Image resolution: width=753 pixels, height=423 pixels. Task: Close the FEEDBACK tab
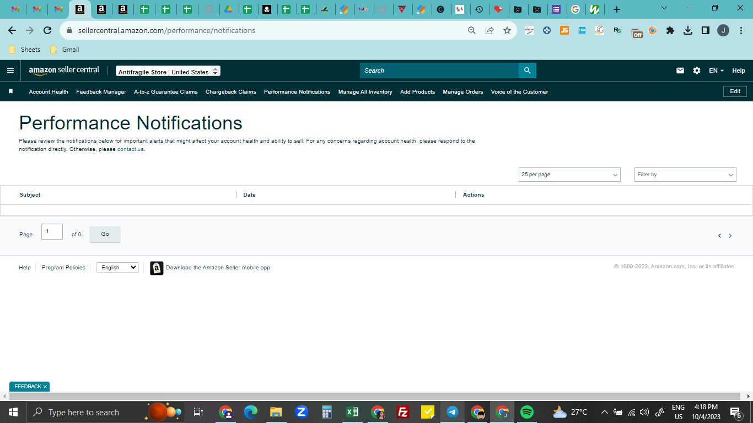coord(45,387)
